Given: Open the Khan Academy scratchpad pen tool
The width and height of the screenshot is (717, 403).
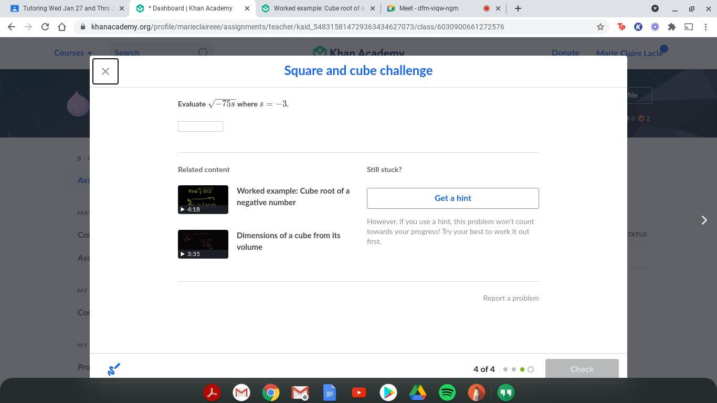Looking at the screenshot, I should (114, 369).
